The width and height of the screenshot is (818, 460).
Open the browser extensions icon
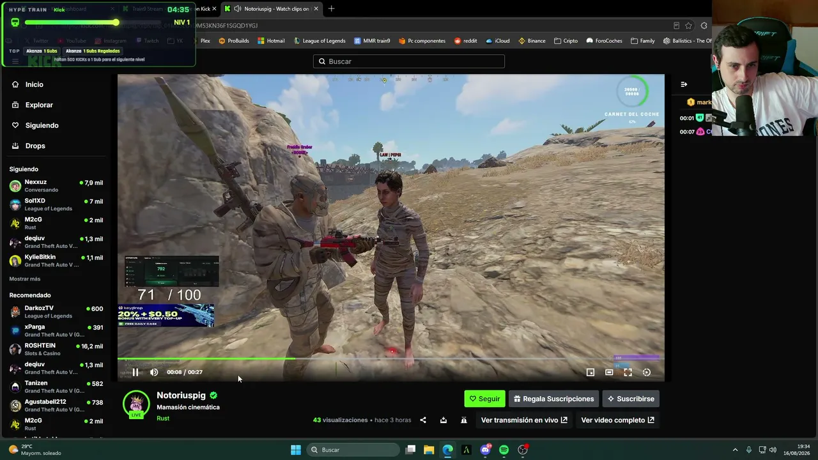704,26
